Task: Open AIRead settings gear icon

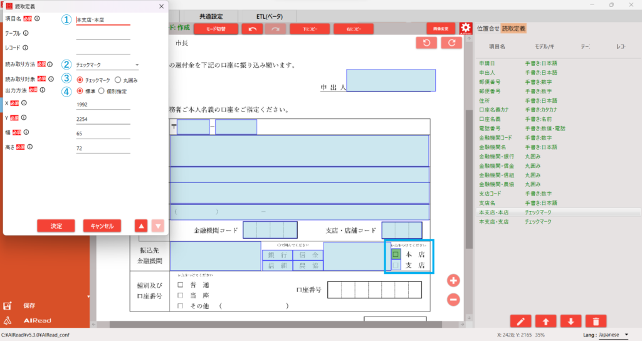Action: tap(465, 29)
